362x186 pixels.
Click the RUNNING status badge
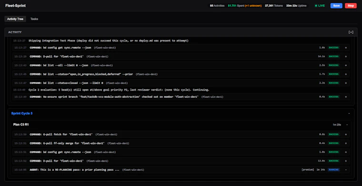(x=333, y=170)
